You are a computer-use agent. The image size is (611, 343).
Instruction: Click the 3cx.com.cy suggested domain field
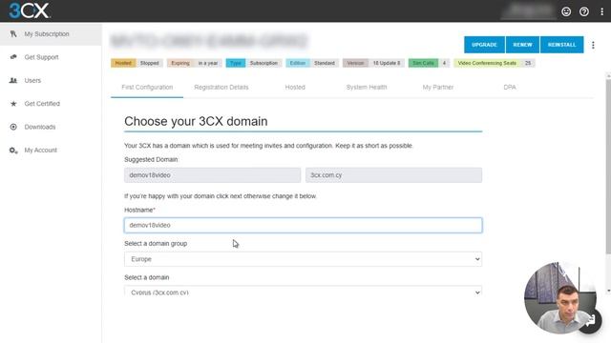click(x=393, y=175)
